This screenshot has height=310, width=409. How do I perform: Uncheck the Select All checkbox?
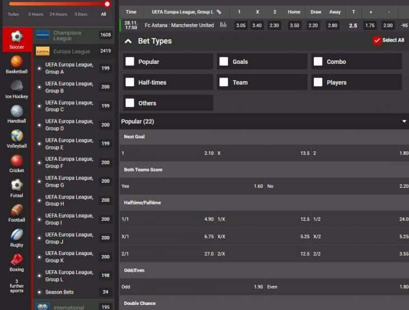click(x=377, y=40)
